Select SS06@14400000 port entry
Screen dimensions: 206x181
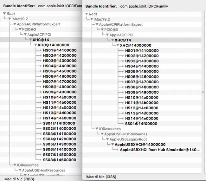point(59,149)
